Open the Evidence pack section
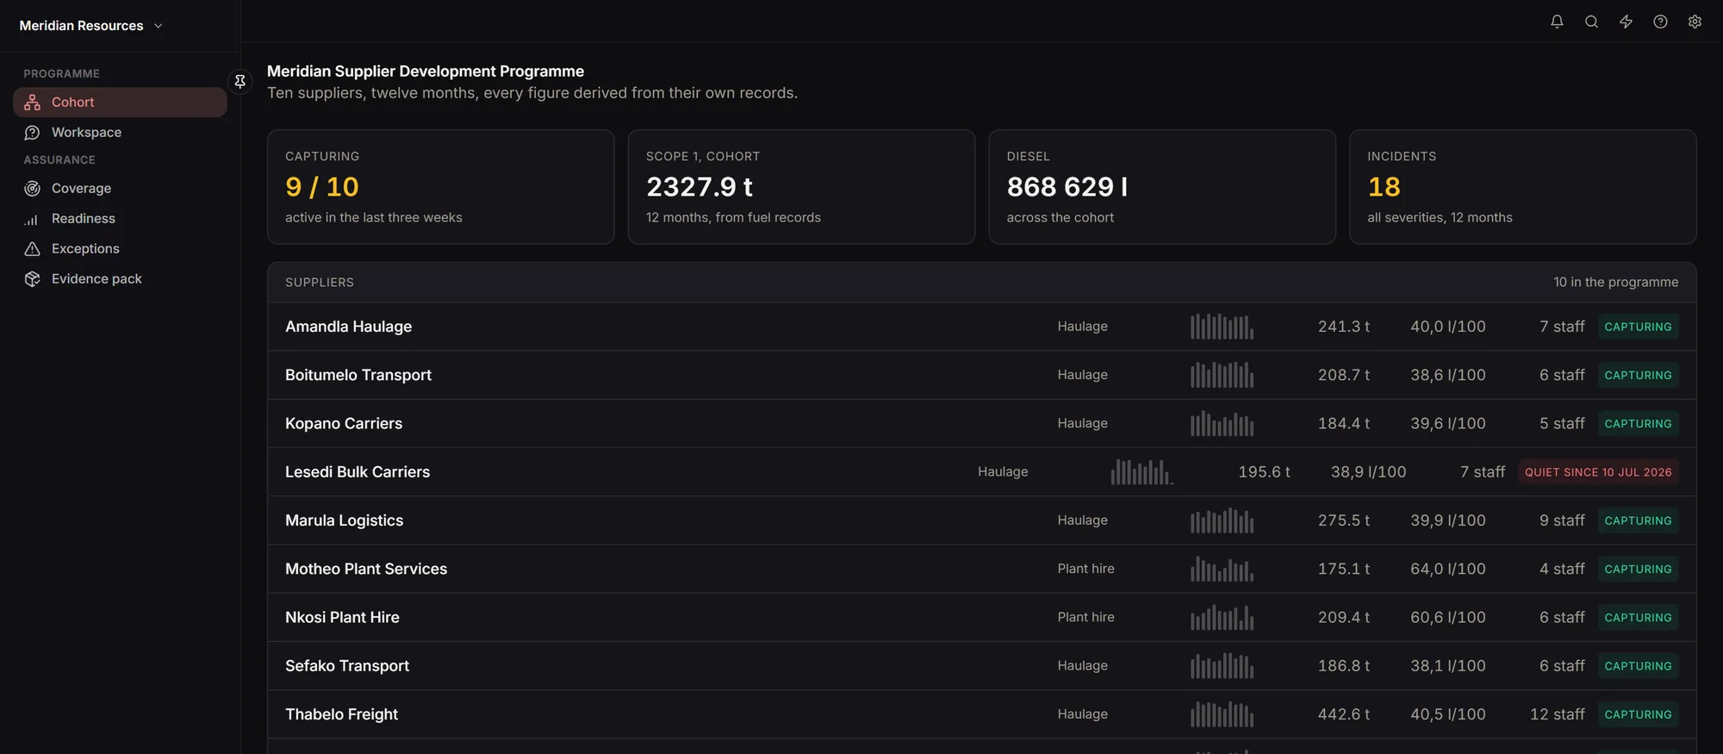The image size is (1723, 754). (120, 279)
